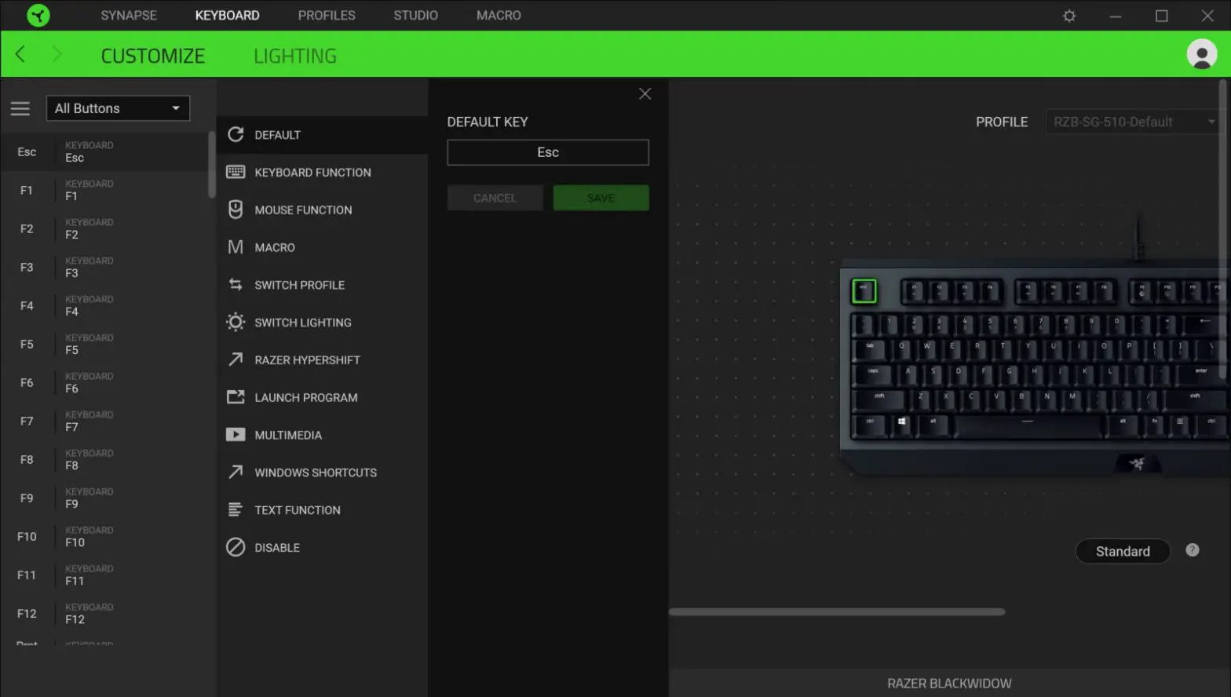
Task: Click the Windows key on keyboard image
Action: click(902, 424)
